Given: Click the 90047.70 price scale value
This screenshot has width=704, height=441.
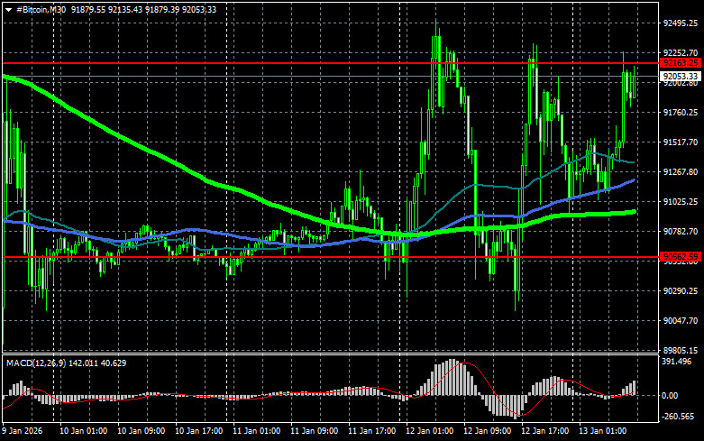Looking at the screenshot, I should 681,321.
